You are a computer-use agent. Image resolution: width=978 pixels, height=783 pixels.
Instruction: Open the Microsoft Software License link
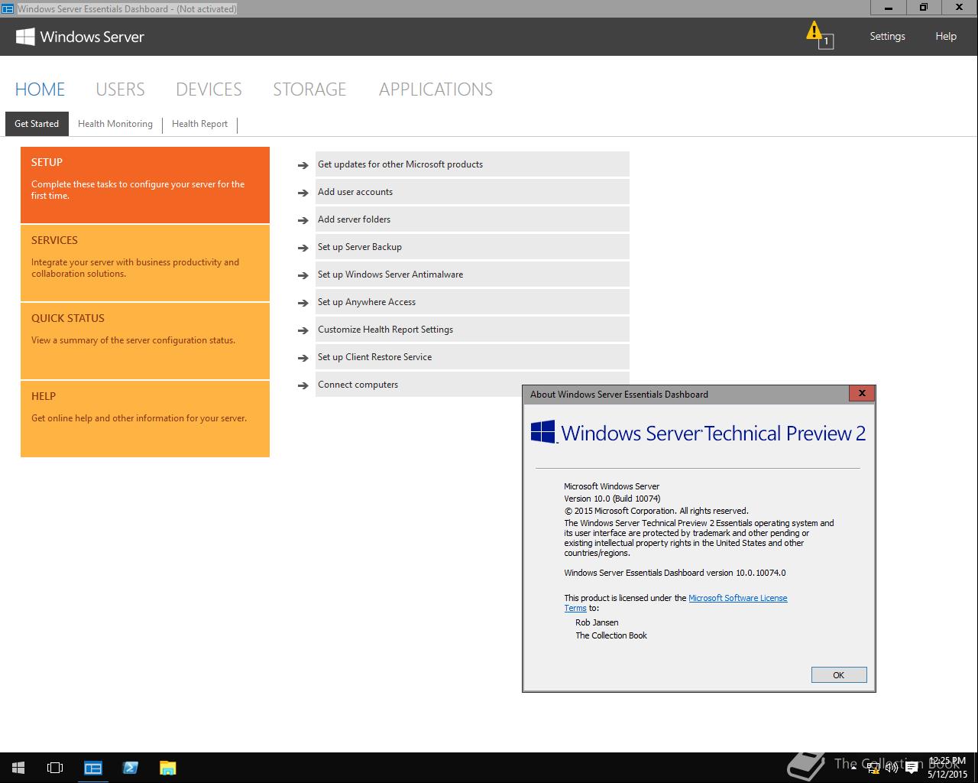click(x=737, y=598)
